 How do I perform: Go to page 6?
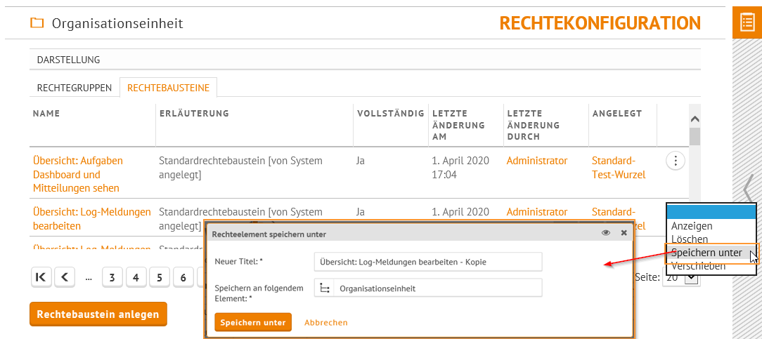point(183,277)
